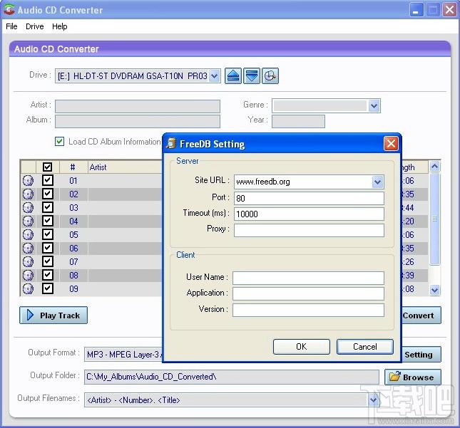Screen dimensions: 460x428
Task: Click the Browse folder button
Action: coord(412,377)
